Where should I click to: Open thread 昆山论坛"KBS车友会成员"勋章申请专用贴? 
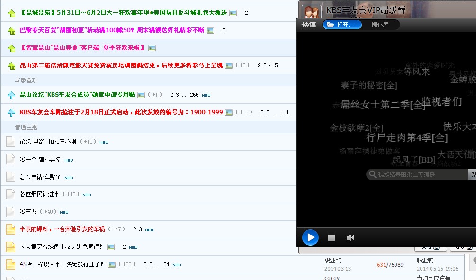tap(77, 95)
